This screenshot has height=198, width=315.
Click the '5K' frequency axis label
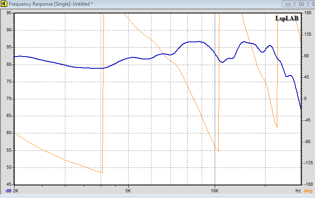click(x=128, y=191)
